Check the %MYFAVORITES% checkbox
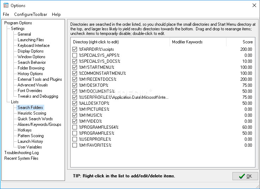The height and width of the screenshot is (189, 260). [x=75, y=145]
